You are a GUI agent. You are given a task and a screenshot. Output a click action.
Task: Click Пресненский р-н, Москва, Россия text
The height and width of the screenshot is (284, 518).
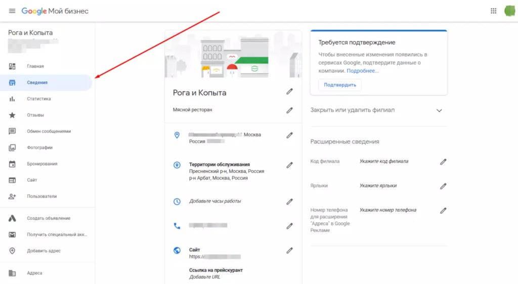tap(227, 171)
